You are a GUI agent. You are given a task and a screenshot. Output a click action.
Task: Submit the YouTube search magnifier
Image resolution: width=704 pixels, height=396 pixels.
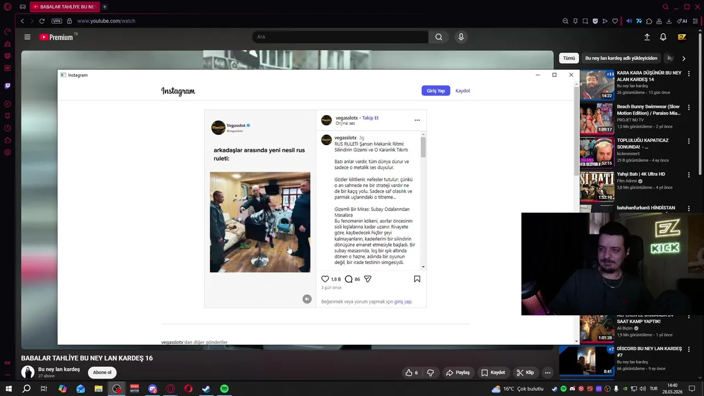click(438, 37)
